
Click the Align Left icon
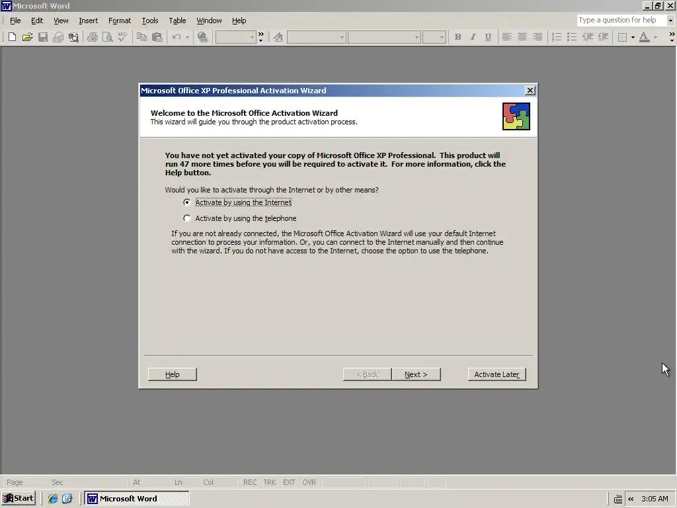[507, 37]
